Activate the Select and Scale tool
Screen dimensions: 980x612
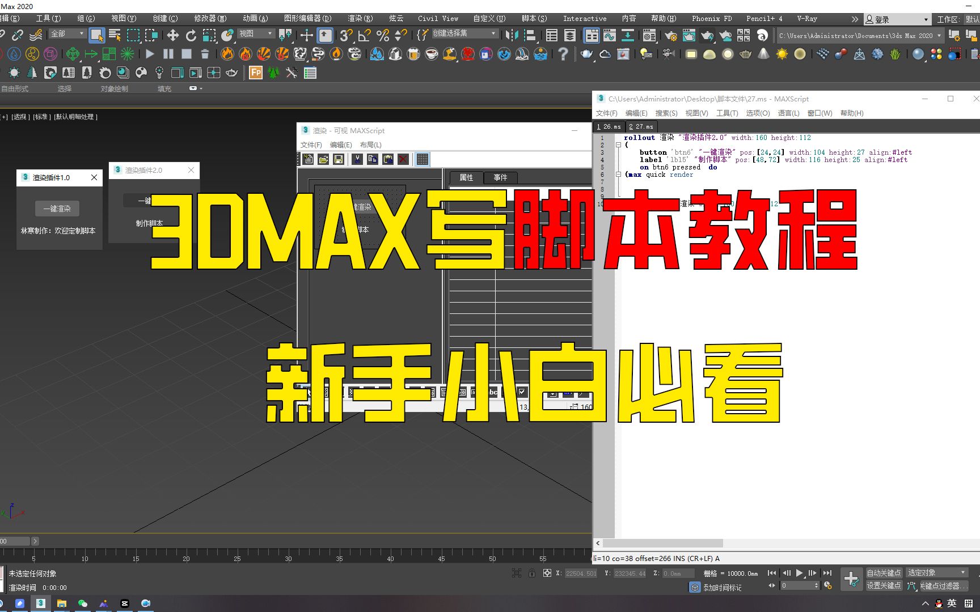coord(208,35)
